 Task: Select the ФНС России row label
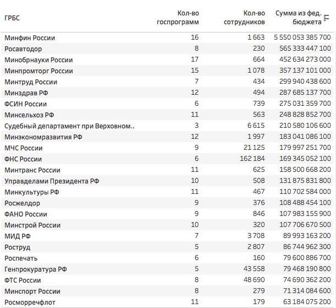[x=23, y=159]
